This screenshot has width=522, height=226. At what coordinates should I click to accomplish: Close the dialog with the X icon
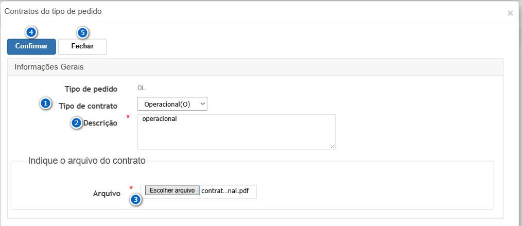[510, 13]
